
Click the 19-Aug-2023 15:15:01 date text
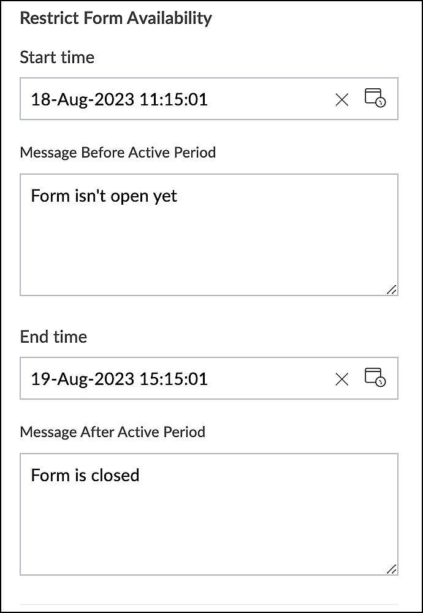pos(119,379)
